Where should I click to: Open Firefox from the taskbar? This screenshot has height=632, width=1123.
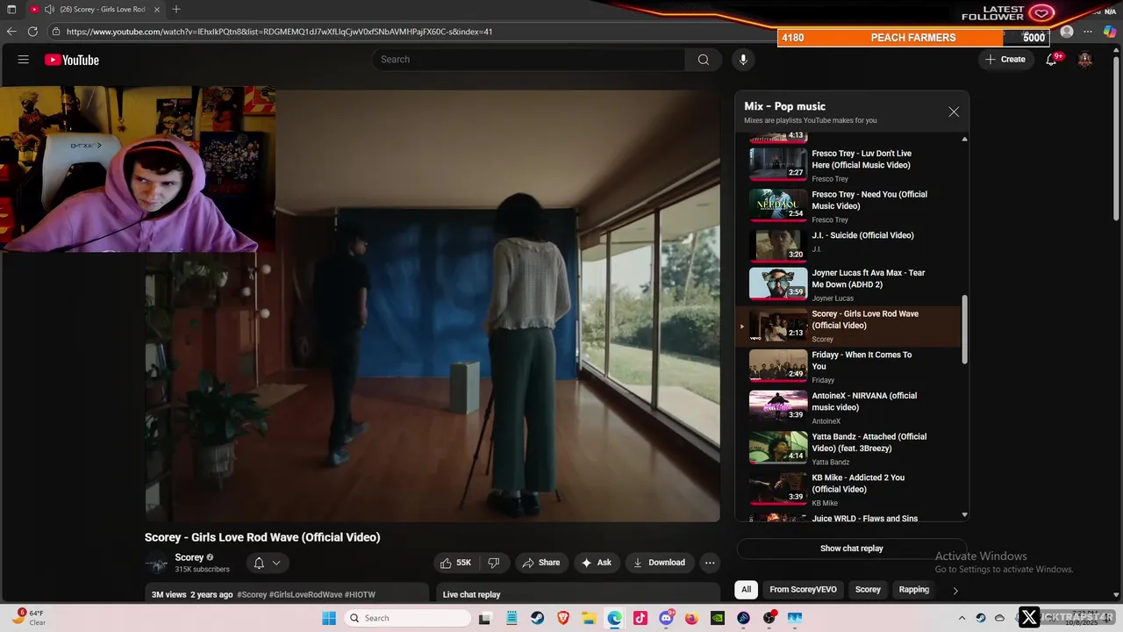coord(692,618)
